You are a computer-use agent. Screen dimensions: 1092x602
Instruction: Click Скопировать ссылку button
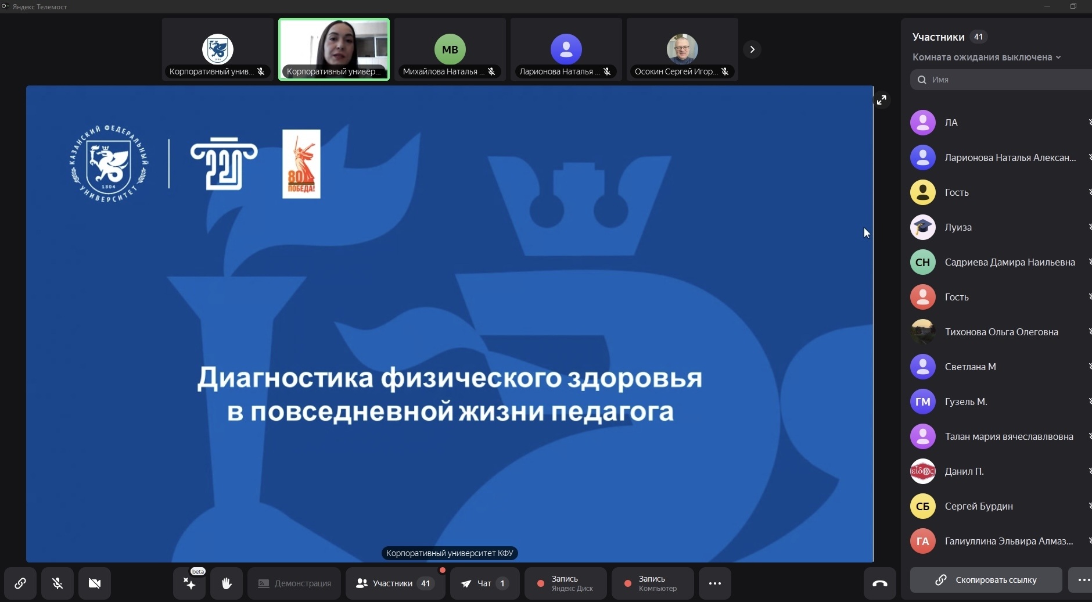[x=986, y=580]
